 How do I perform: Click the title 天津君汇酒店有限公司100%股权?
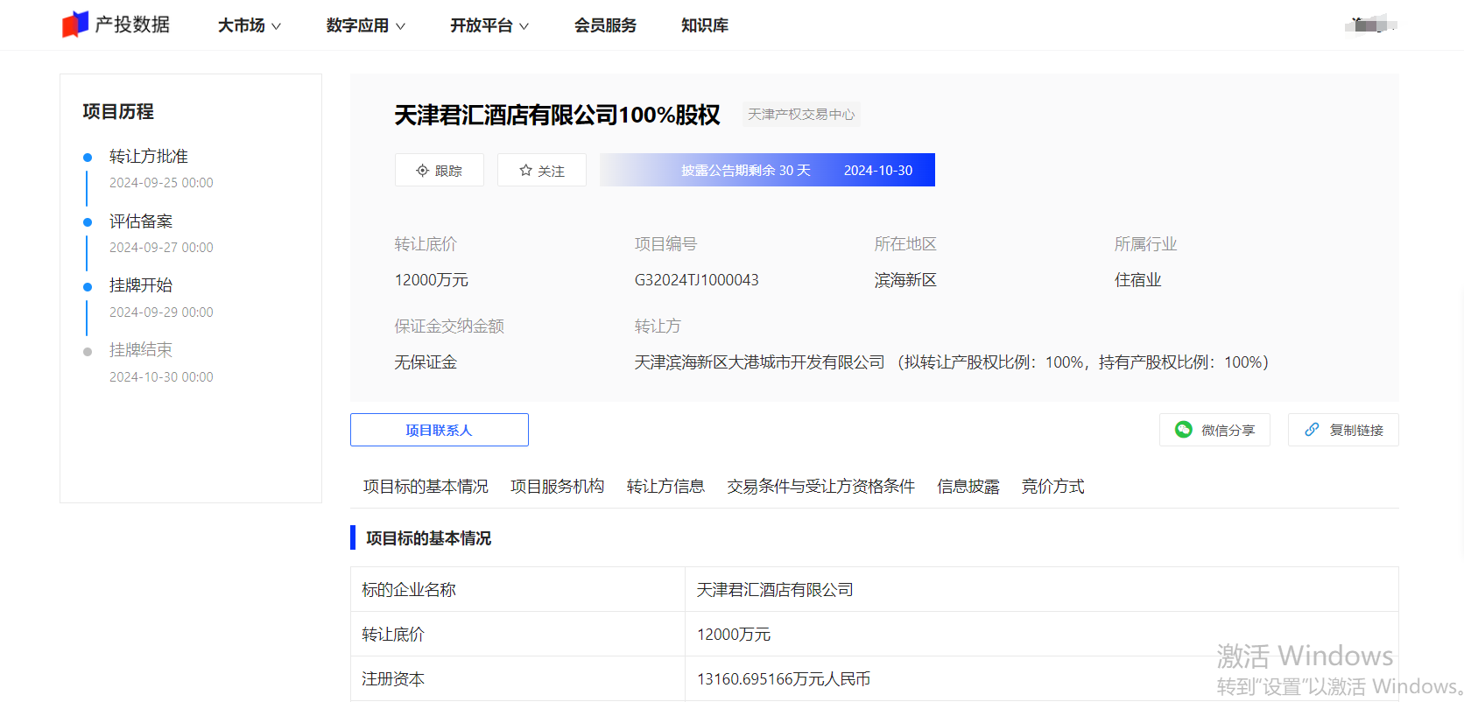click(x=557, y=116)
